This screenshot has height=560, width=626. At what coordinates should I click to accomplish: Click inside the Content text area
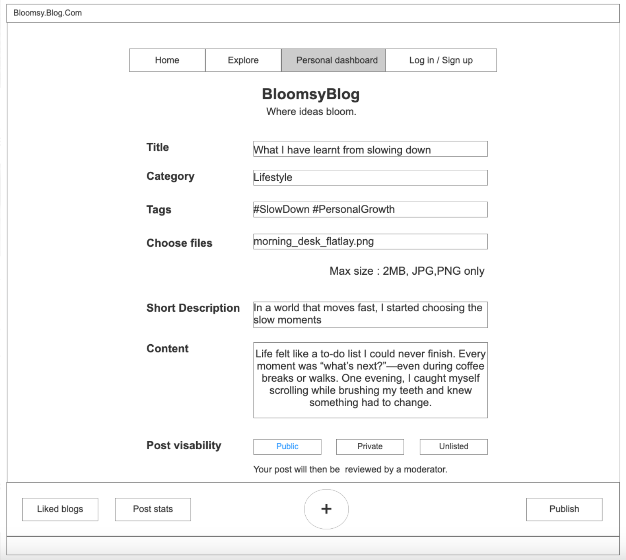(370, 380)
